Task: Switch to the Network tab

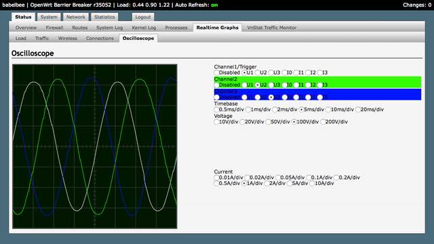Action: [x=75, y=17]
